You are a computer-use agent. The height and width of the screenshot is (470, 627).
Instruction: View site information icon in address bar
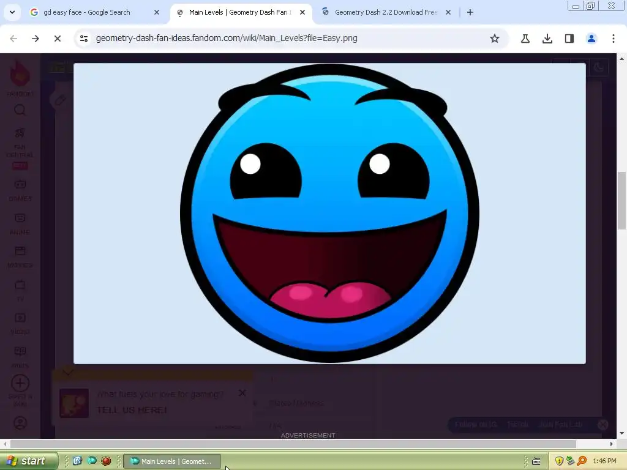(84, 39)
